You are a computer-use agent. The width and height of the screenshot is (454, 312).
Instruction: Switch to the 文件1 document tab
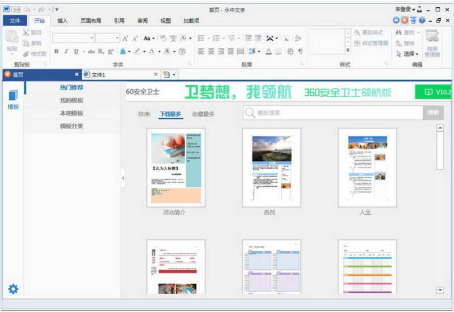click(x=121, y=74)
